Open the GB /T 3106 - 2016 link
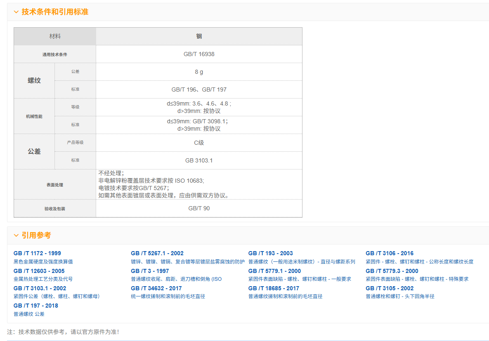This screenshot has height=341, width=489. click(389, 253)
